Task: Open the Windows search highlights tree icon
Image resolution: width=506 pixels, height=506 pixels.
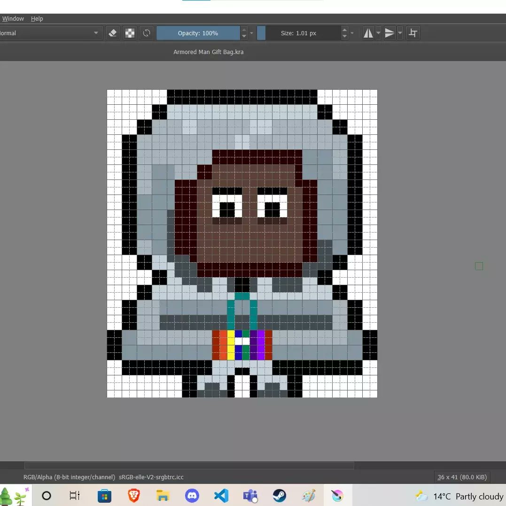Action: click(15, 496)
